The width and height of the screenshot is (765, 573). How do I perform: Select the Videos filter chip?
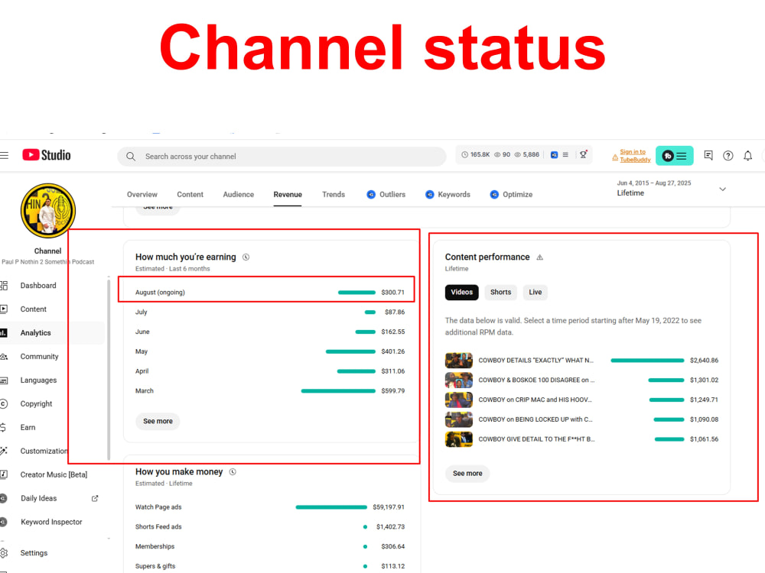coord(461,293)
